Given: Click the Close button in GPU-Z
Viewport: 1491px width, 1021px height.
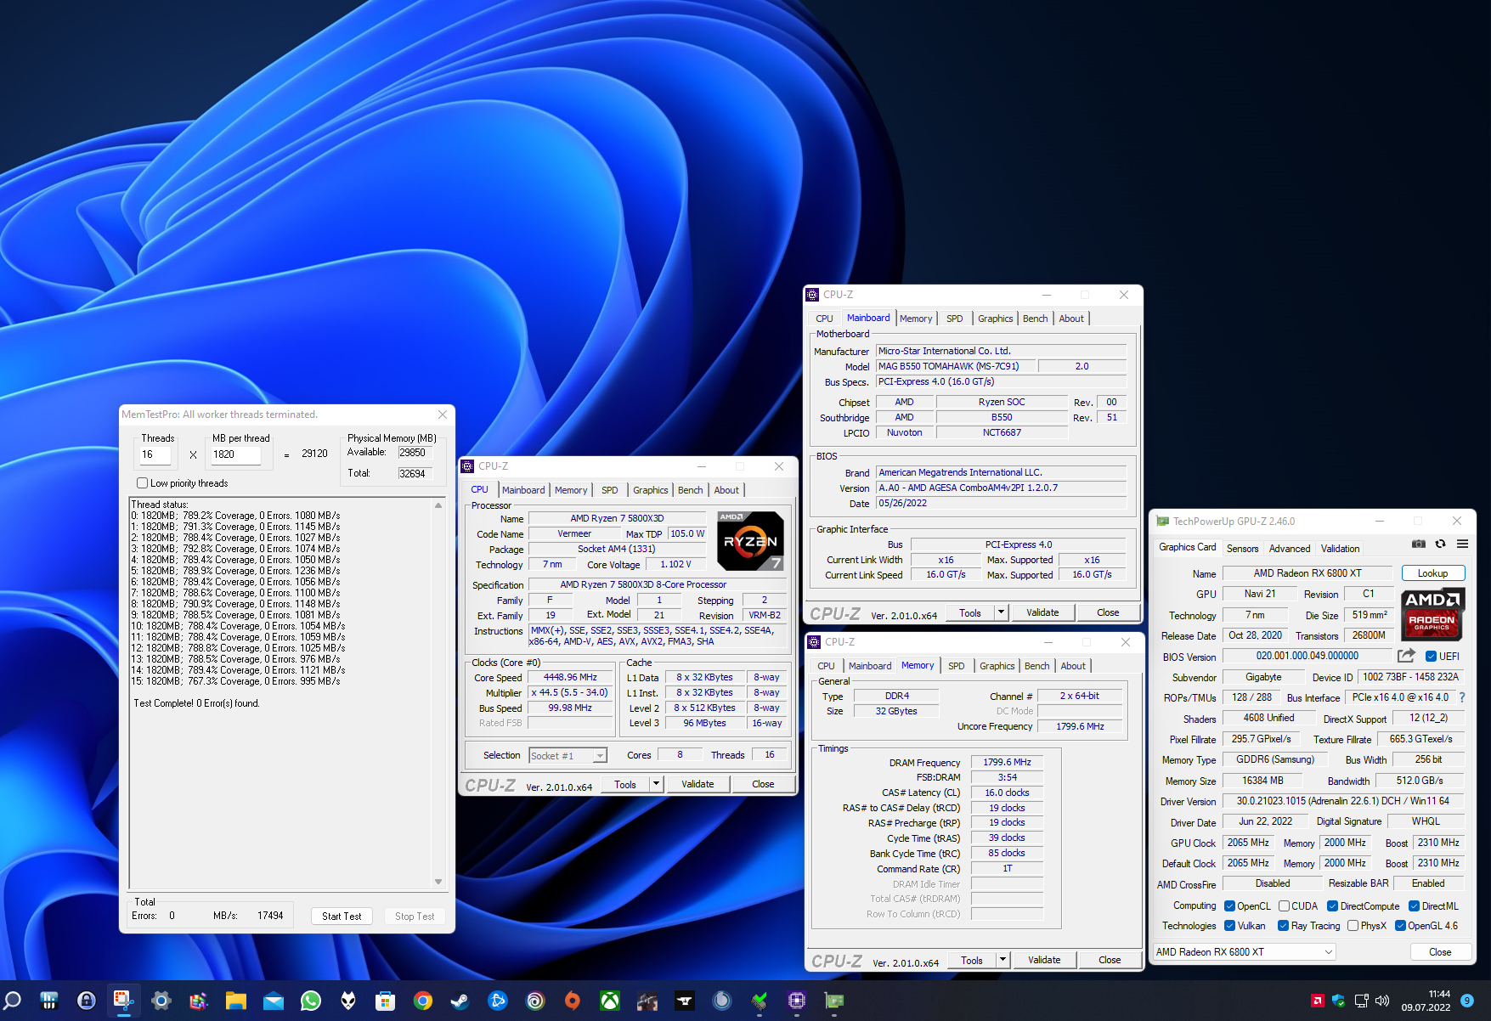Looking at the screenshot, I should pos(1440,951).
